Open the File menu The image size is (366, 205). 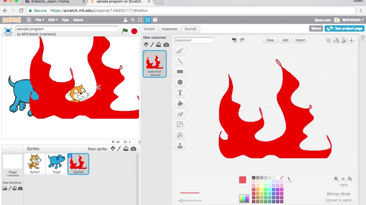[40, 20]
